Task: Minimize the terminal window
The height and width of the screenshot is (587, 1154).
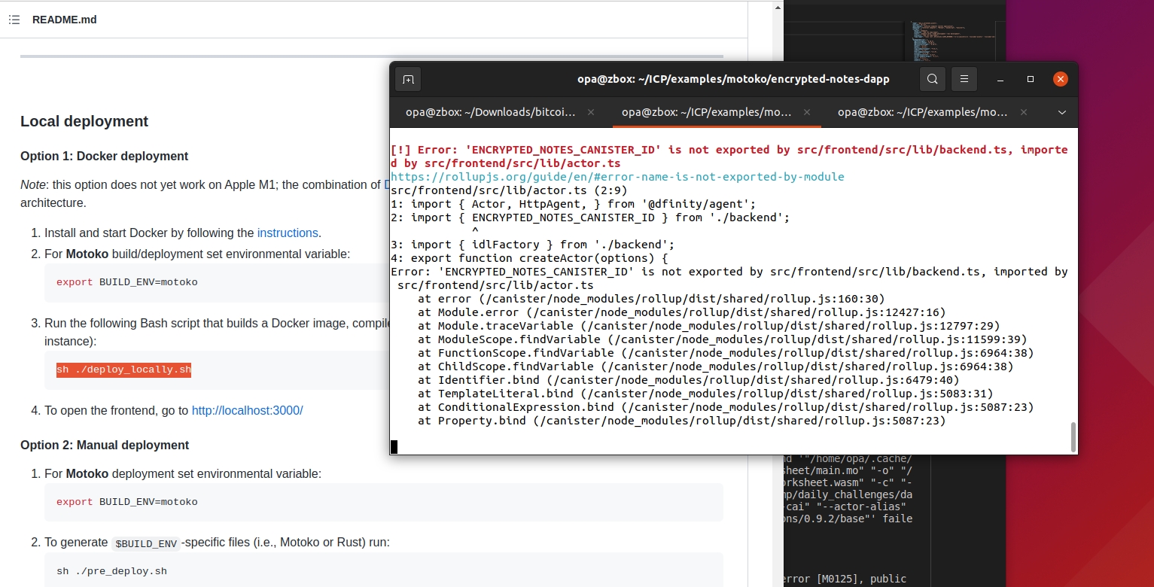Action: (1000, 79)
